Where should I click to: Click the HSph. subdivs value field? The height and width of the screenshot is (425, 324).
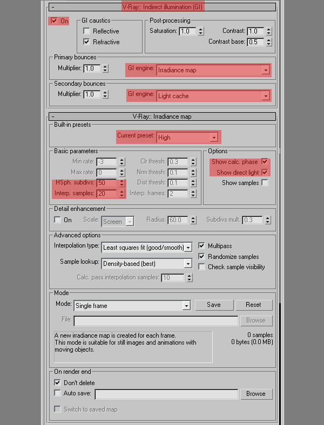[106, 183]
